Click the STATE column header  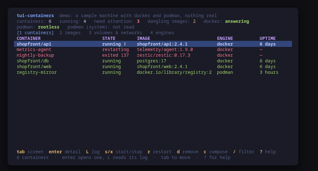tap(109, 38)
